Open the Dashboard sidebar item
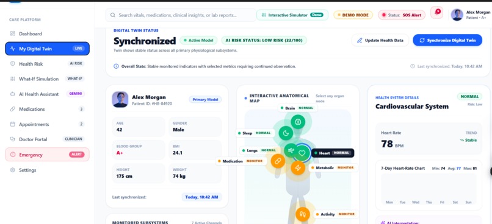The image size is (492, 224). tap(47, 33)
